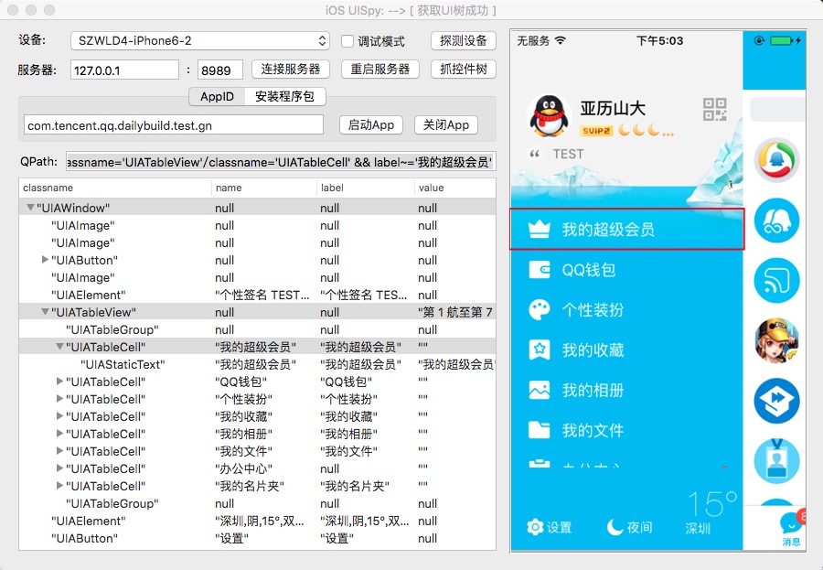Open the round ID badge contact icon
The height and width of the screenshot is (570, 823).
pyautogui.click(x=776, y=461)
